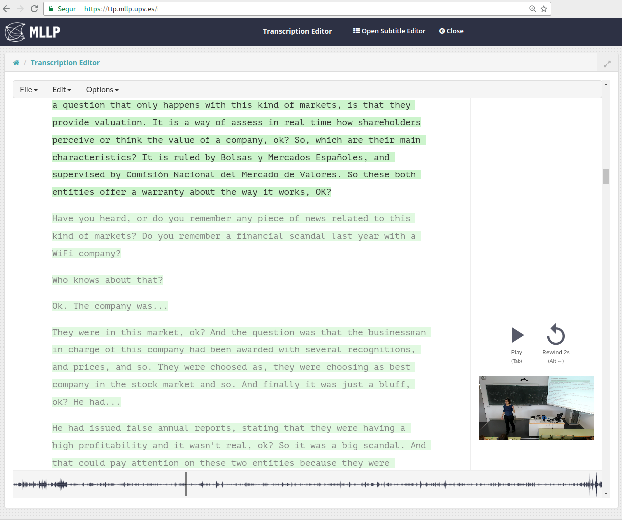Image resolution: width=622 pixels, height=520 pixels.
Task: Click the fullscreen expand arrows icon
Action: click(x=607, y=64)
